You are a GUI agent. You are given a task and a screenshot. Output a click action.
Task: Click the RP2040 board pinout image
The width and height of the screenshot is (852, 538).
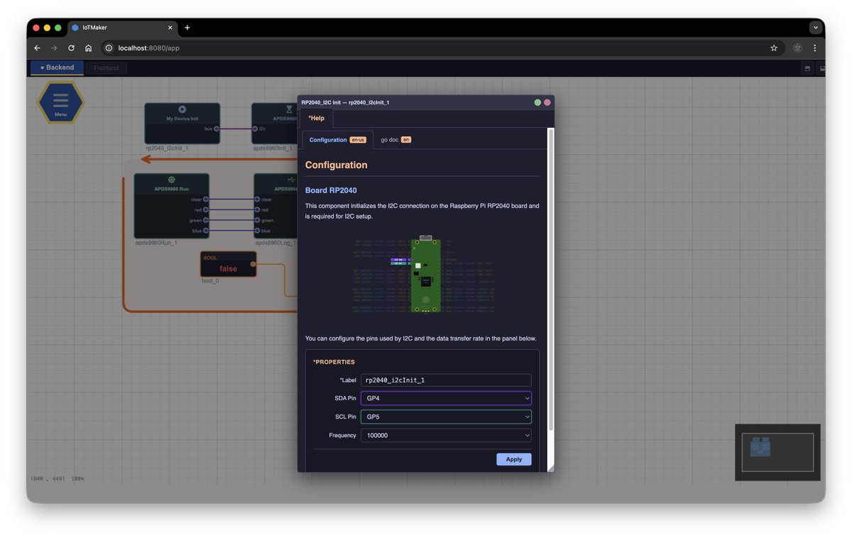pyautogui.click(x=422, y=274)
